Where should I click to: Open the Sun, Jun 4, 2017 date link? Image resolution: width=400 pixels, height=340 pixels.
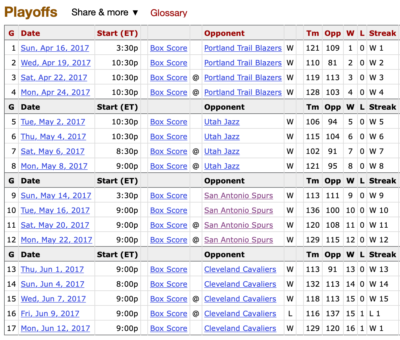52,284
